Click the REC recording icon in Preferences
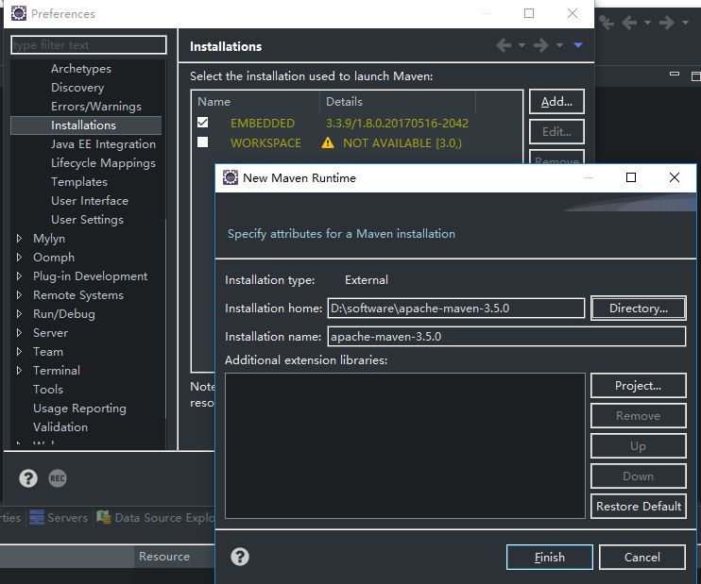This screenshot has height=584, width=701. pos(58,478)
